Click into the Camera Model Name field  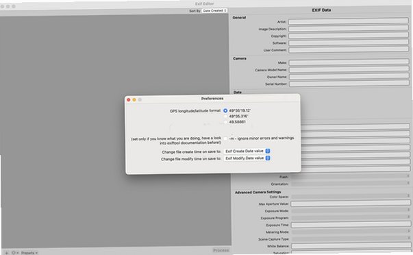349,69
